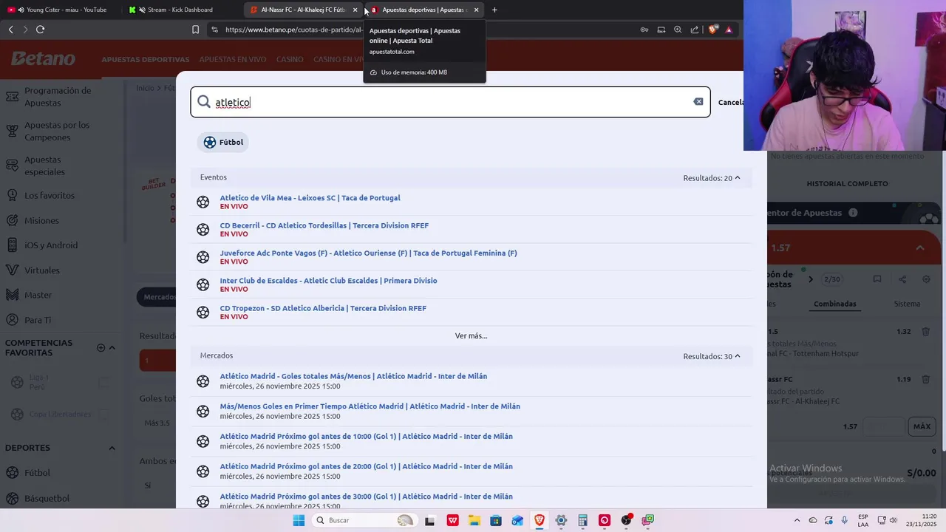Share the betslip
The height and width of the screenshot is (532, 946).
(x=902, y=279)
